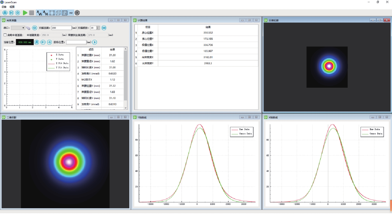Maximize the Y轴曲线 sub-window
The height and width of the screenshot is (214, 392).
point(250,117)
